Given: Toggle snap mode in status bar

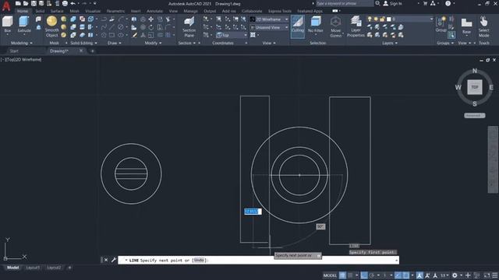Looking at the screenshot, I should pyautogui.click(x=350, y=275).
